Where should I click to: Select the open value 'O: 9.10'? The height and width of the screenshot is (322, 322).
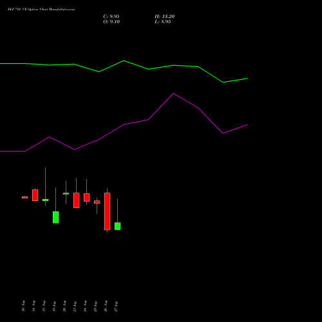tap(111, 22)
